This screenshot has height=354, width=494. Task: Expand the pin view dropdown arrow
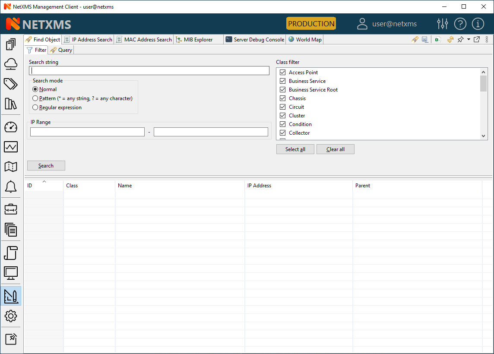point(469,40)
